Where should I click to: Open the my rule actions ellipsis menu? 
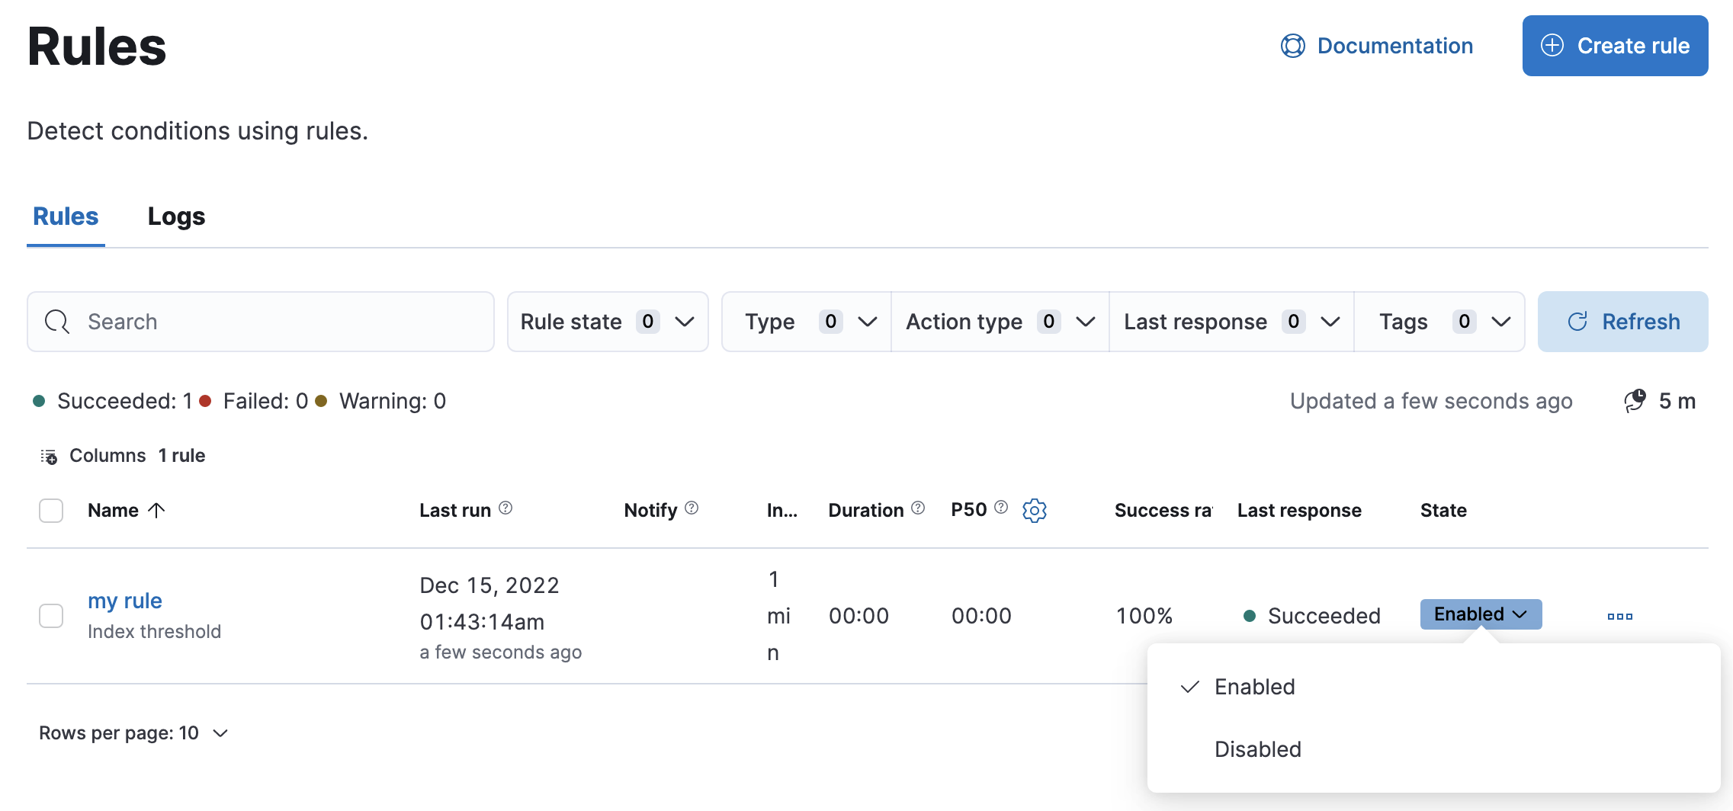click(x=1620, y=616)
